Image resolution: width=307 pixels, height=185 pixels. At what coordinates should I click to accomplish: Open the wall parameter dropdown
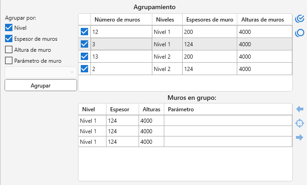coord(40,72)
